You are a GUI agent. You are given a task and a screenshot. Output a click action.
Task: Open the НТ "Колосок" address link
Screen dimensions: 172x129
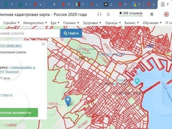10,72
